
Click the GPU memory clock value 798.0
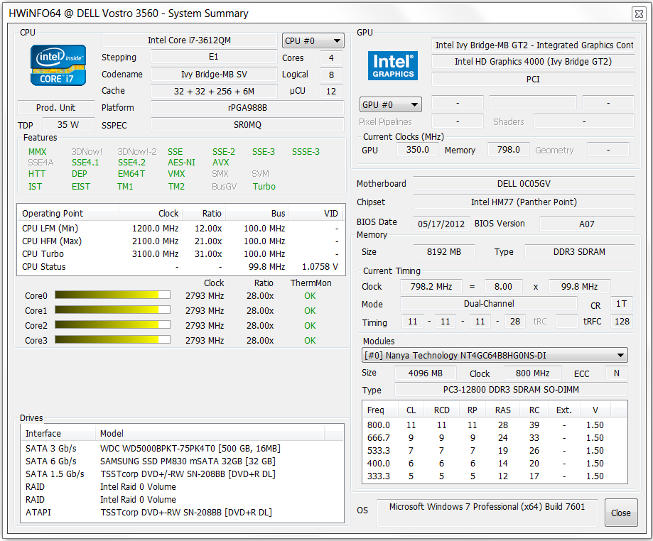coord(509,149)
